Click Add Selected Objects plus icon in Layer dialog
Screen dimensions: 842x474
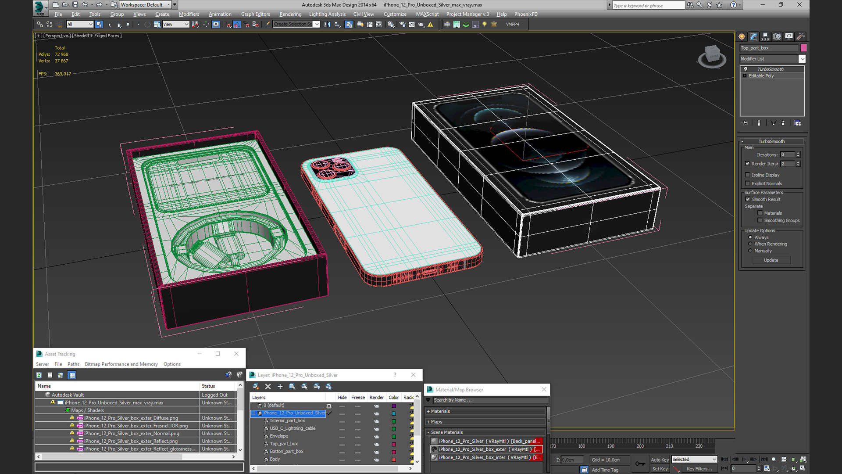(280, 386)
